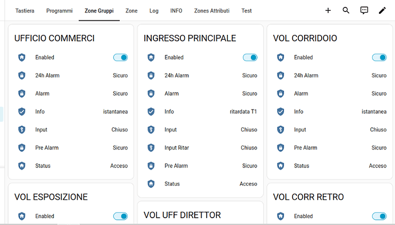Click VOL CORRIDOIO Input Chiuso value

[x=378, y=130]
